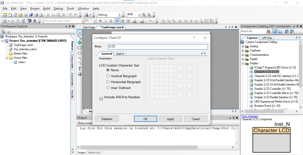303x155 pixels.
Task: Toggle Include ASCII to Number checkbox
Action: tap(101, 99)
